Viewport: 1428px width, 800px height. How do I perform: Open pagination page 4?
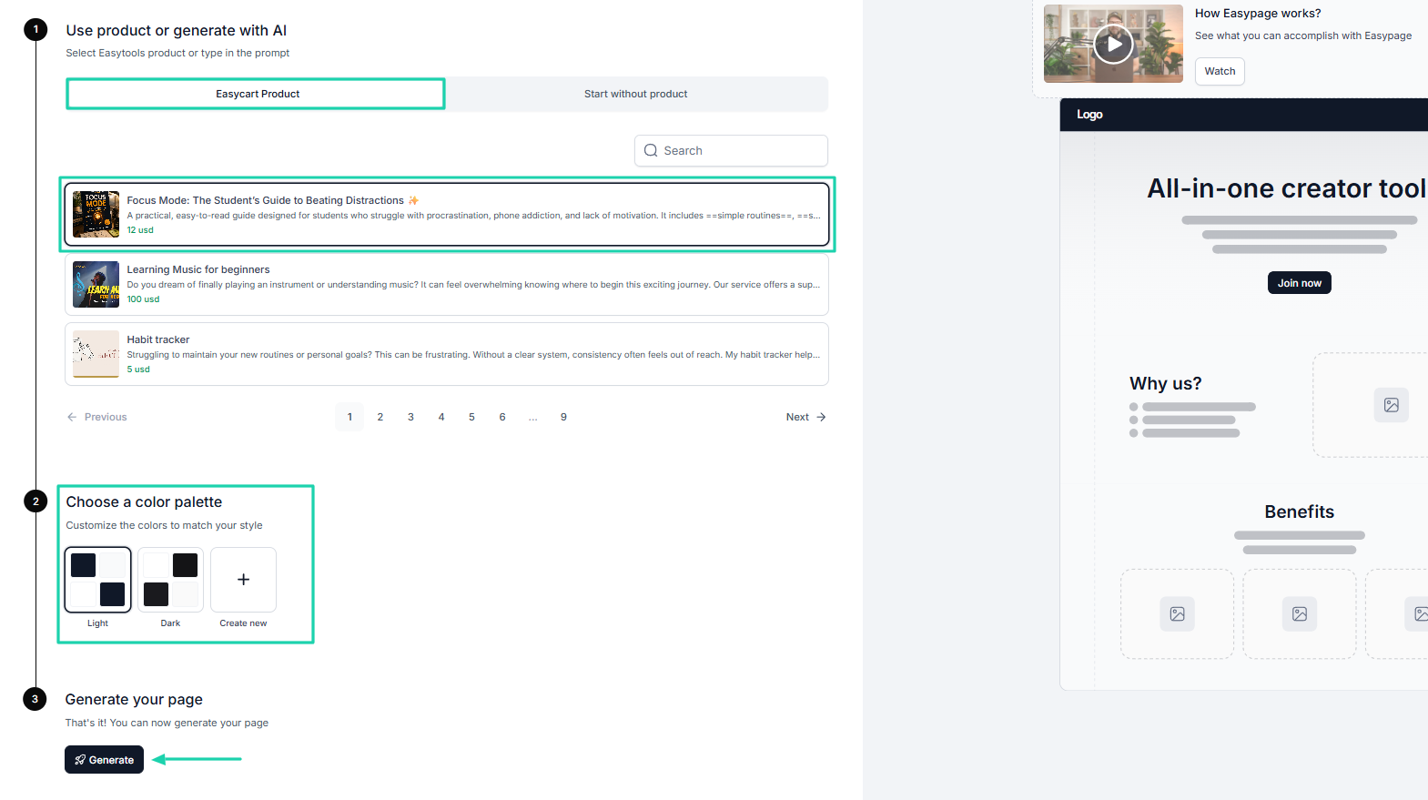point(441,417)
